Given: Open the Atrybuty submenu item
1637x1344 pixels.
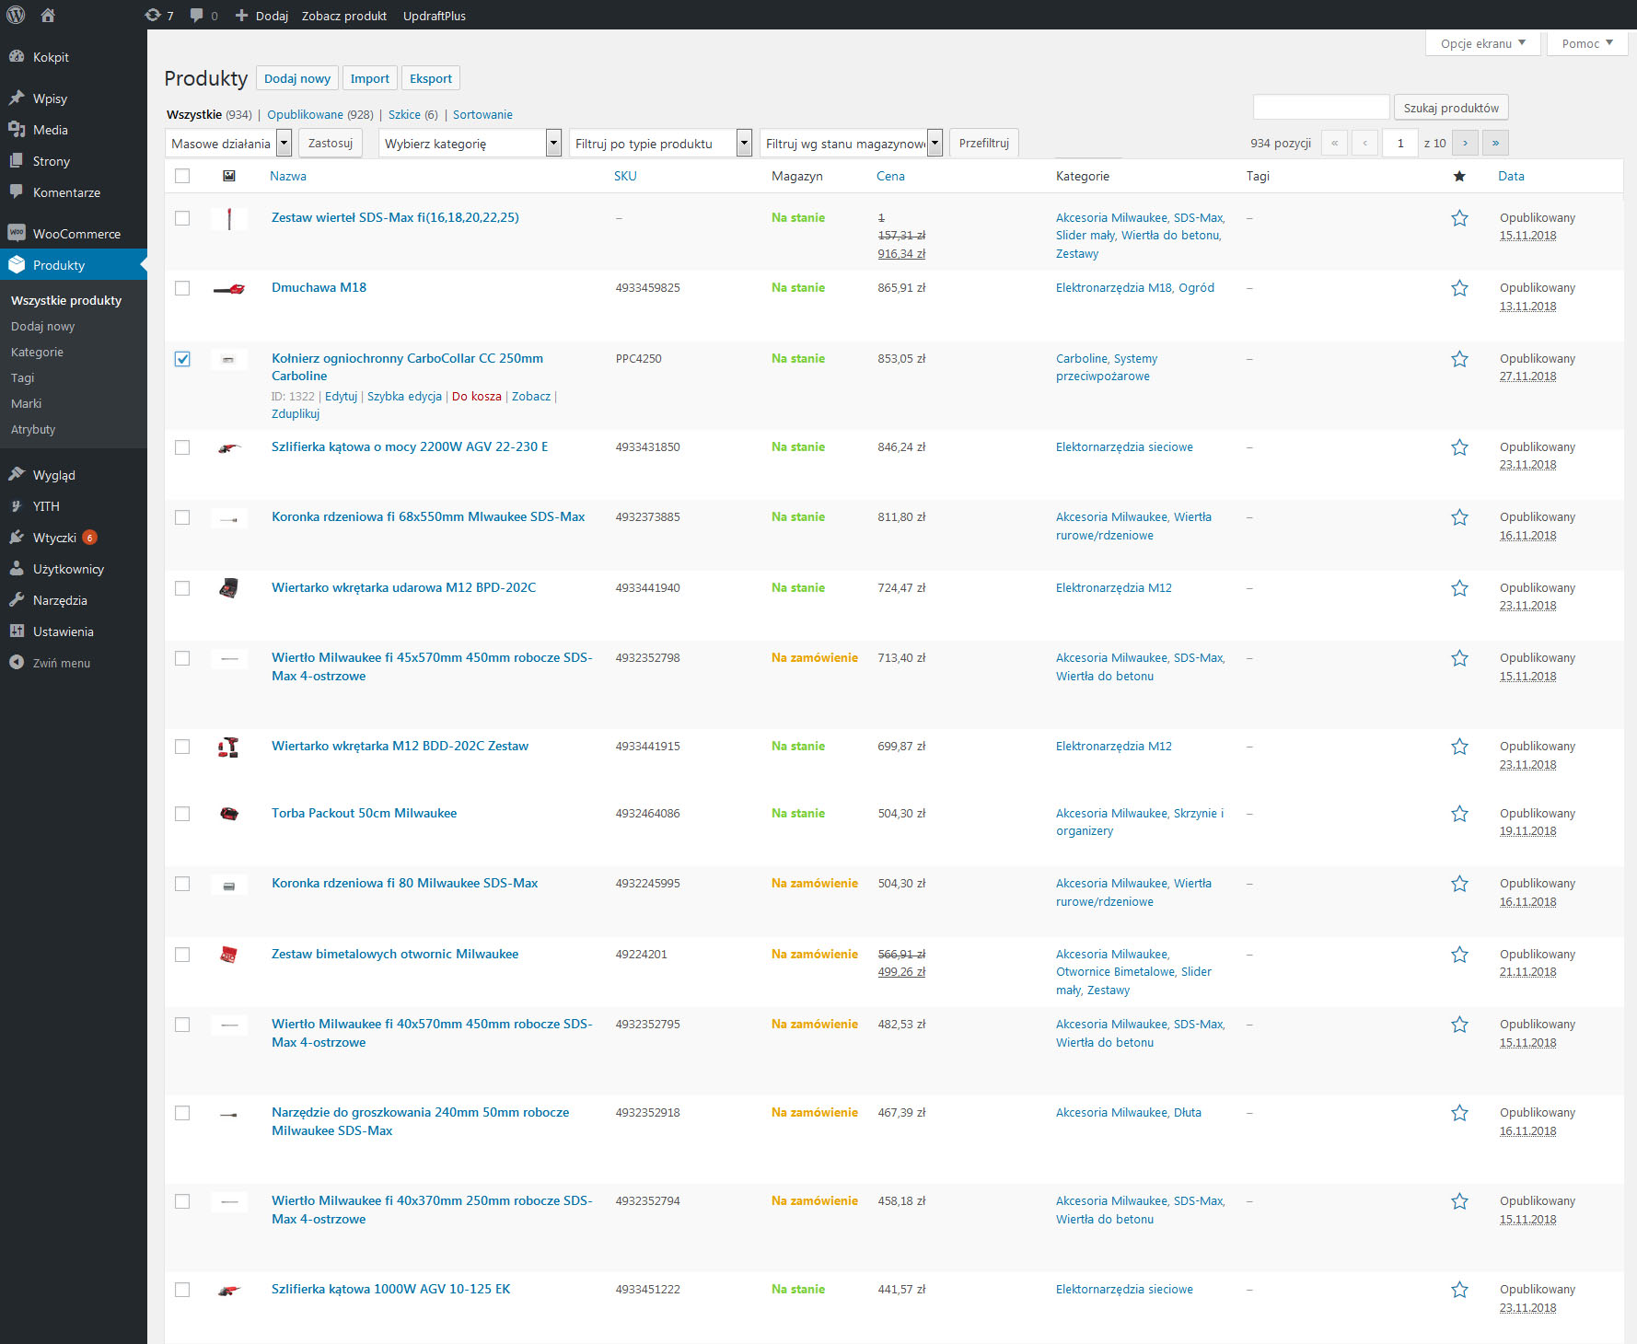Looking at the screenshot, I should (x=33, y=429).
